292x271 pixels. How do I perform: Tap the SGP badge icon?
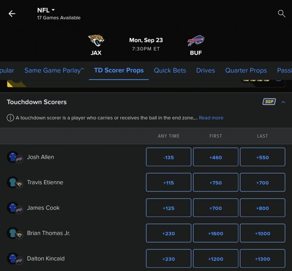(269, 102)
